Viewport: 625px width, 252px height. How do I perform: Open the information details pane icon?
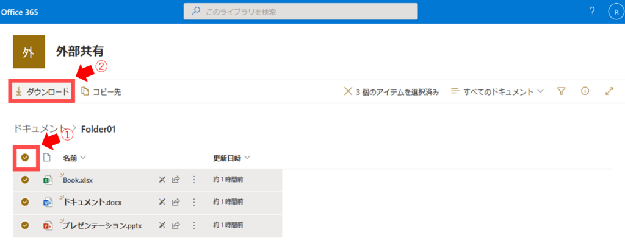point(585,91)
